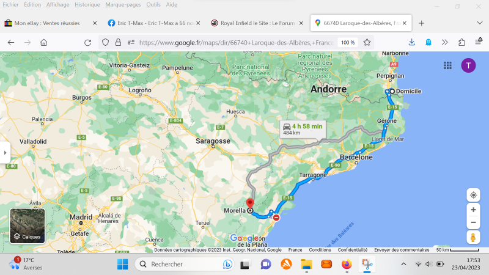Click Envoyer des commentaires link
489x275 pixels.
tap(401, 250)
